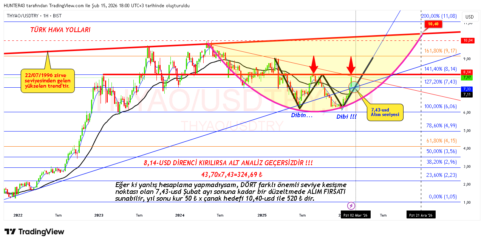Click the red 8,14 price axis label
Image resolution: width=484 pixels, height=243 pixels.
467,72
